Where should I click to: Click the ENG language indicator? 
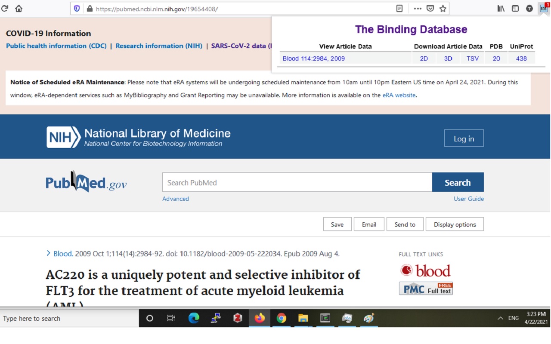[x=514, y=318]
